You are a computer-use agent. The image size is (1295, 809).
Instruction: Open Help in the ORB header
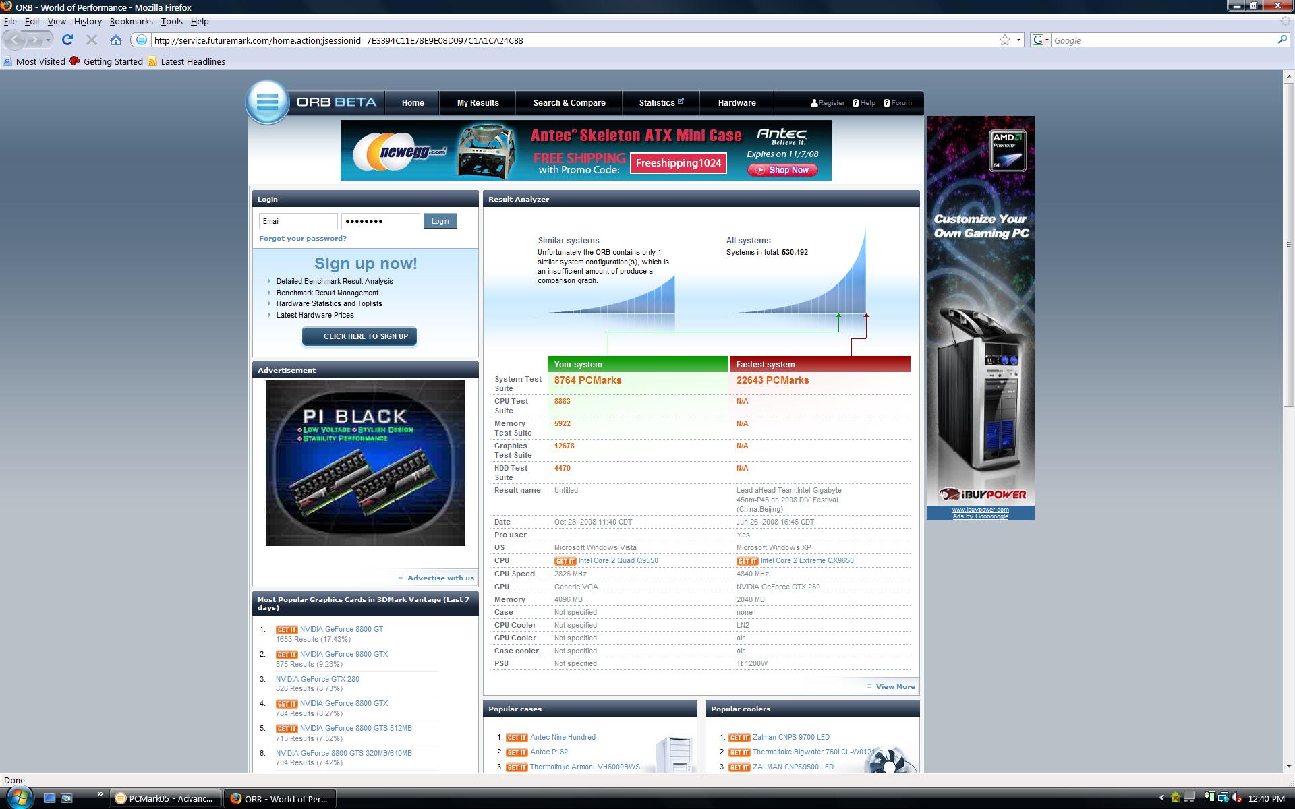pos(864,103)
